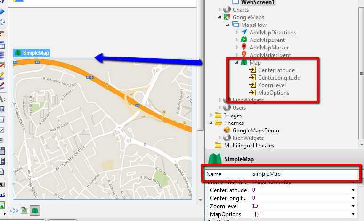Click the green map icon in bottom breadcrumb

pos(34,211)
